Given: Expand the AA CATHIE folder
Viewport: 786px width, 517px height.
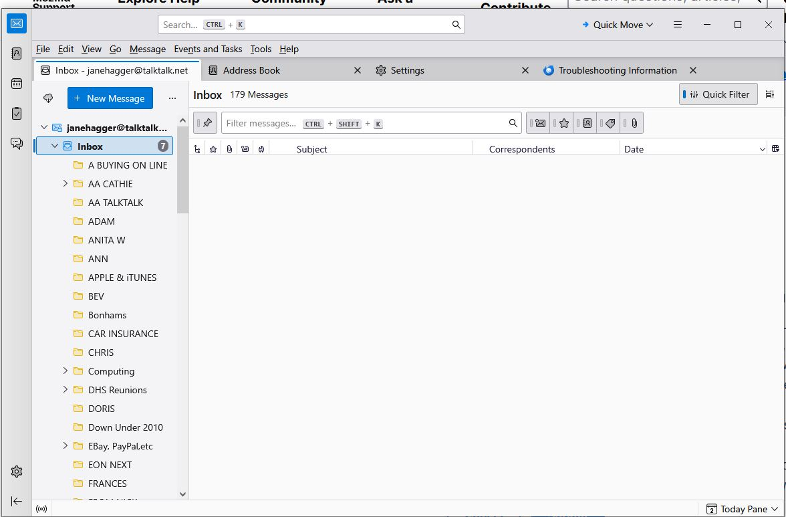Looking at the screenshot, I should pos(65,183).
